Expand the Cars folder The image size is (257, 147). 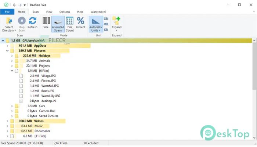[x=12, y=106]
